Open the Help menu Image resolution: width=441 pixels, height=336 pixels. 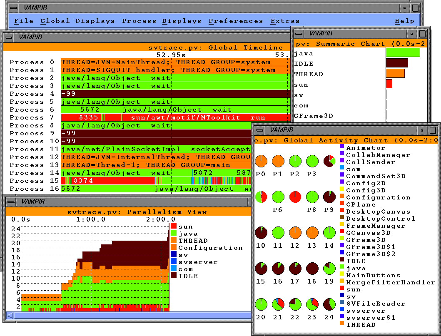(x=404, y=21)
